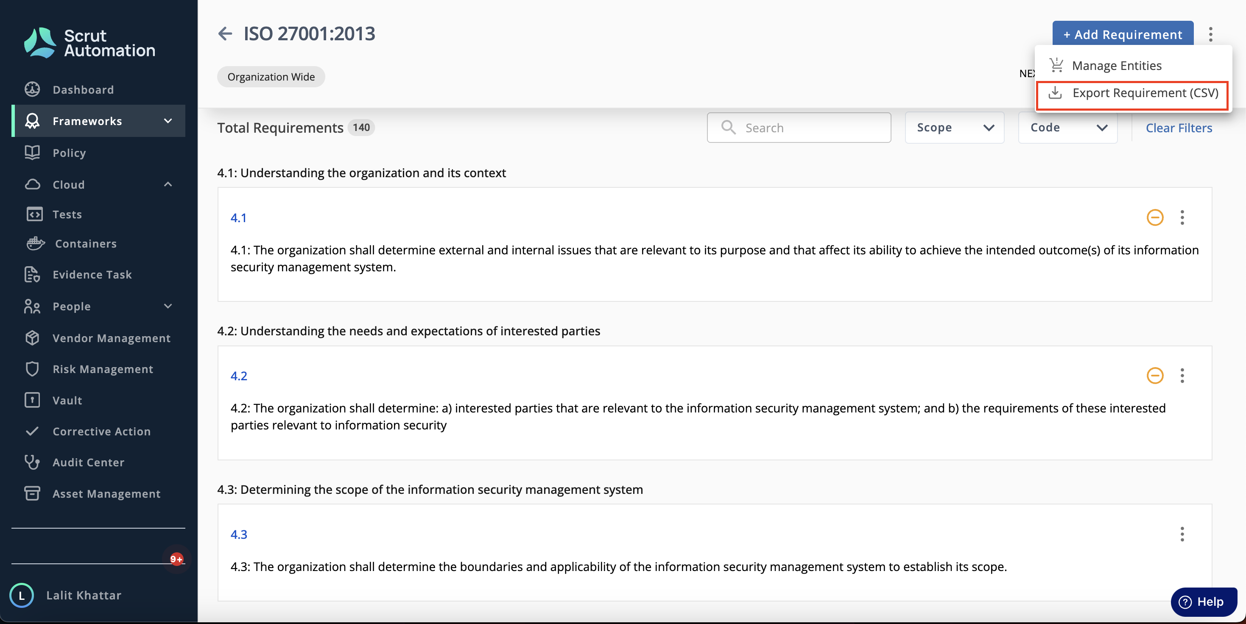Click the Evidence Task document icon
Image resolution: width=1246 pixels, height=624 pixels.
[32, 274]
